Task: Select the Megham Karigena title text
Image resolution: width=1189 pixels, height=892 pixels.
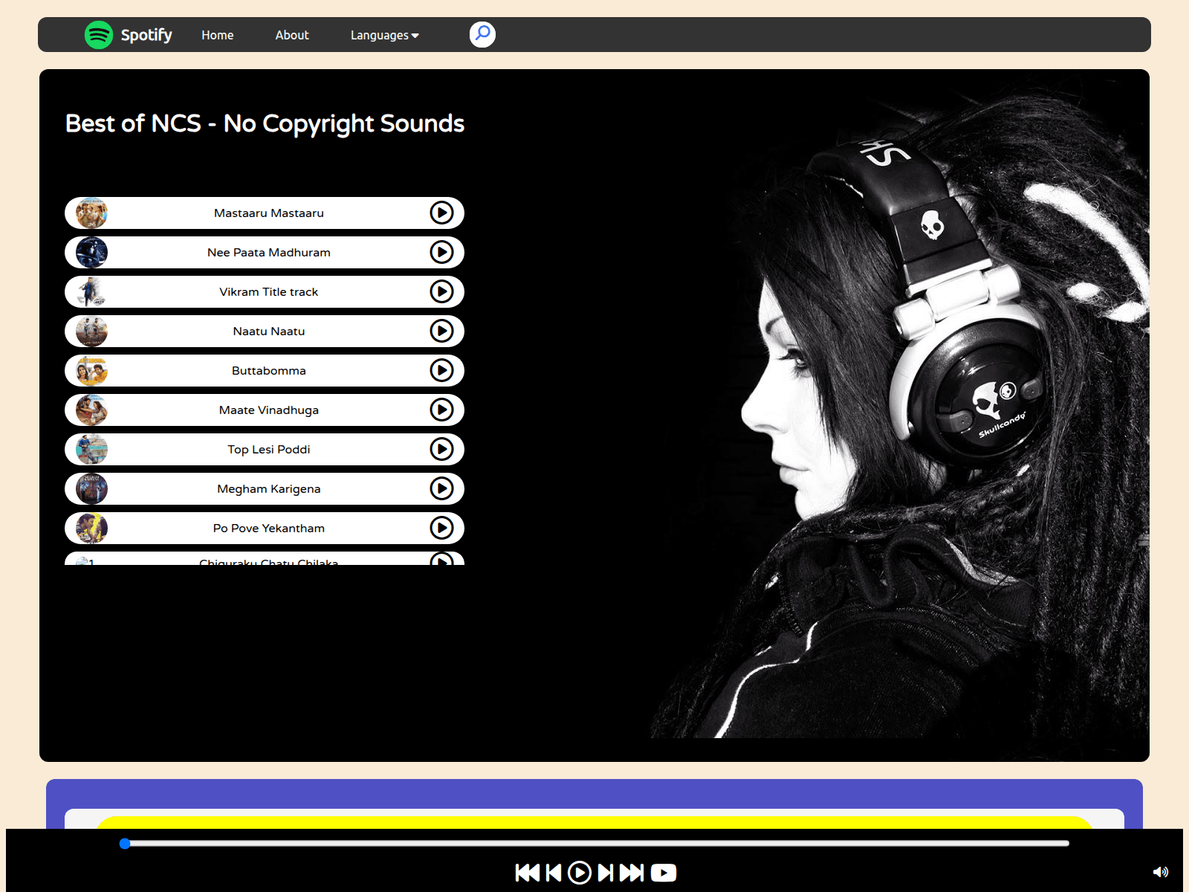Action: [x=269, y=488]
